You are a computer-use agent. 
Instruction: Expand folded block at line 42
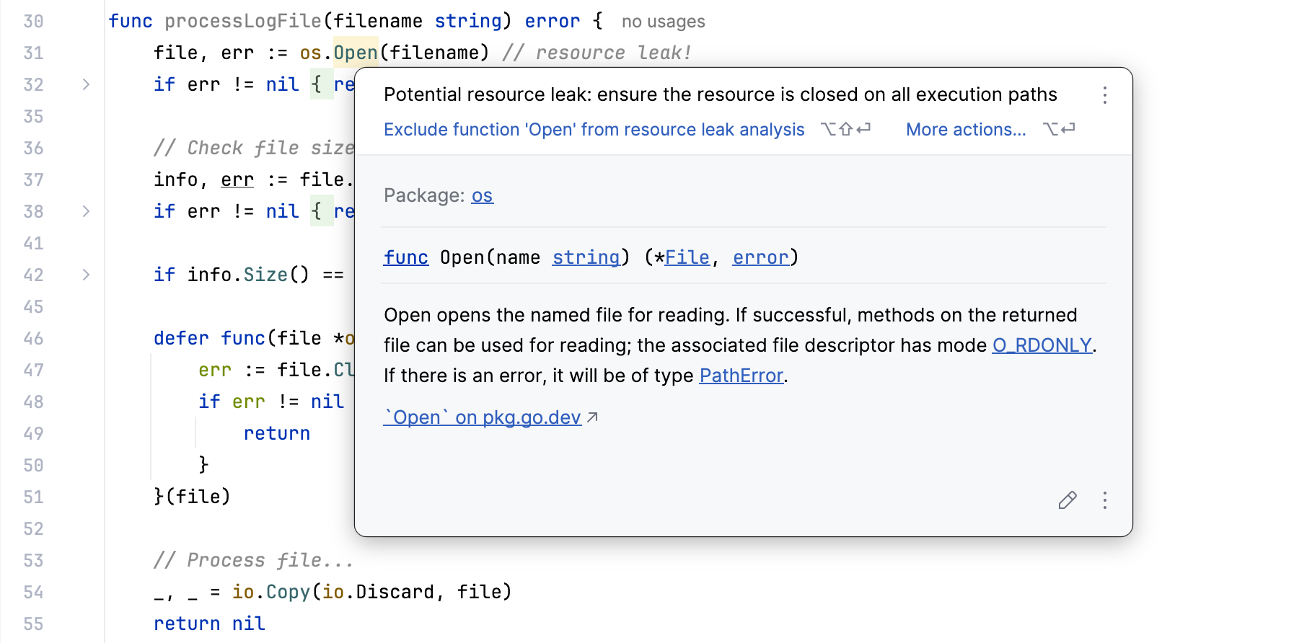(x=86, y=275)
